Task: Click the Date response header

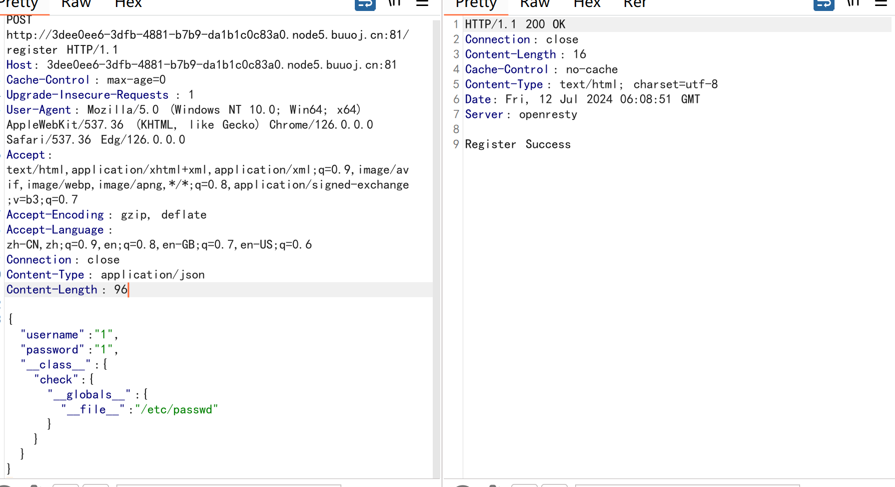Action: click(582, 99)
